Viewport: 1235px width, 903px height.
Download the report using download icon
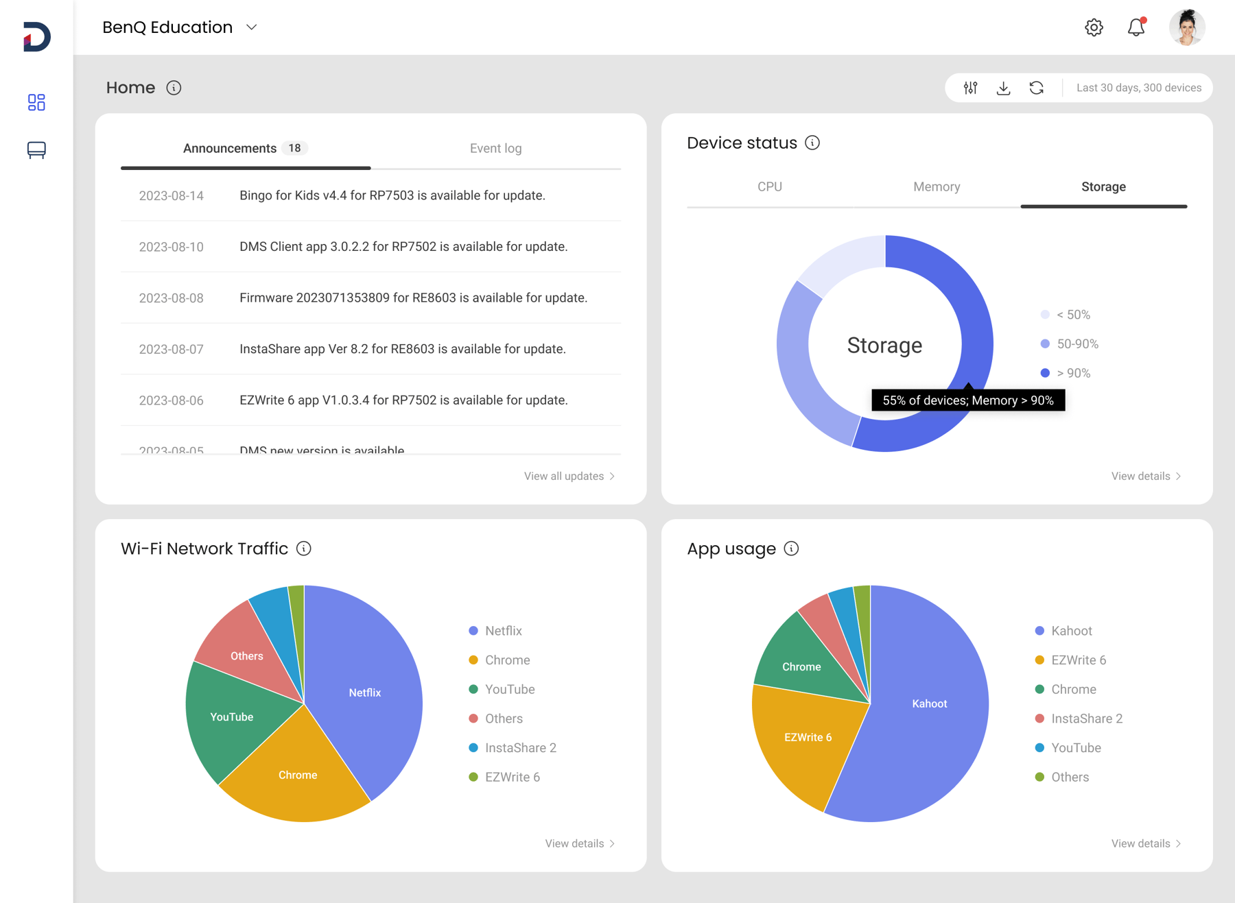pyautogui.click(x=1003, y=88)
